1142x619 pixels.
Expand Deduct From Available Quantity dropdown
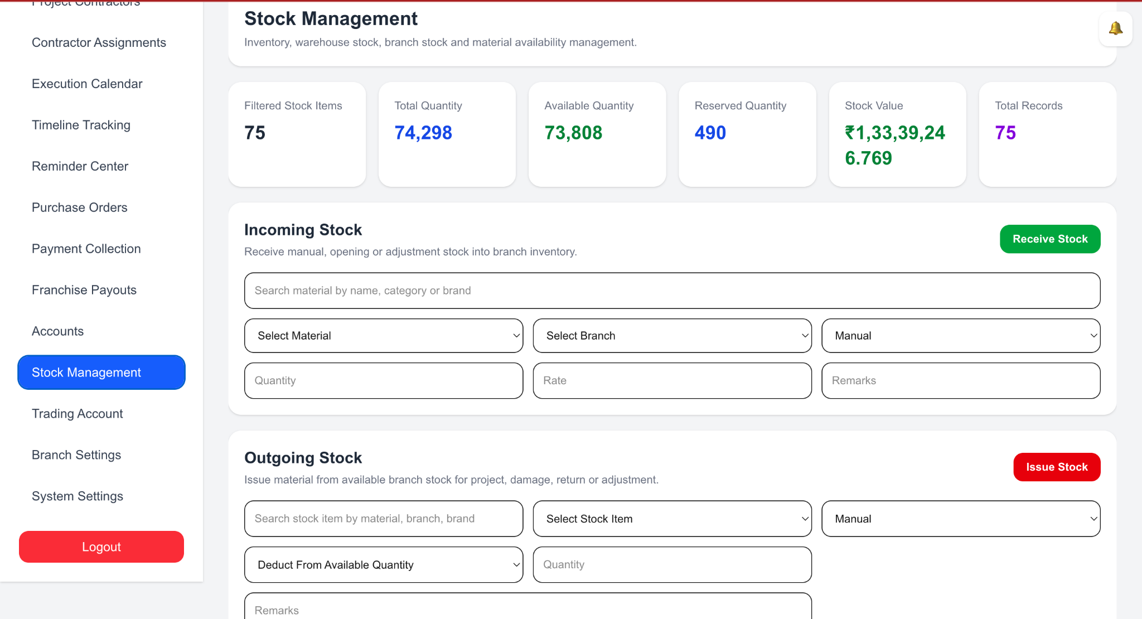[x=384, y=565]
